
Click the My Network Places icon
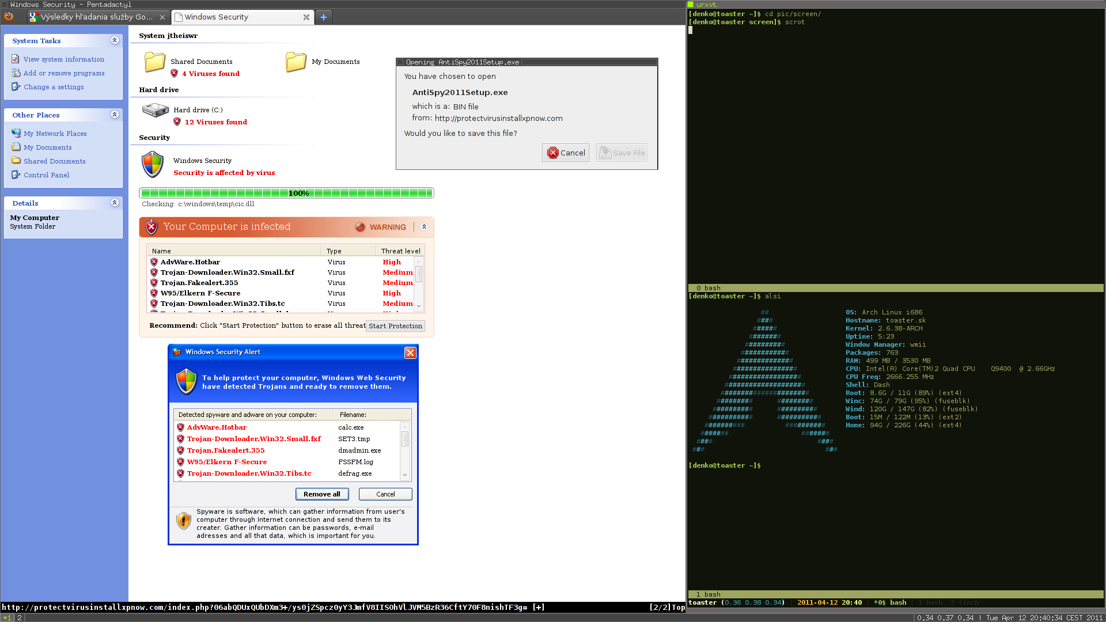coord(16,133)
